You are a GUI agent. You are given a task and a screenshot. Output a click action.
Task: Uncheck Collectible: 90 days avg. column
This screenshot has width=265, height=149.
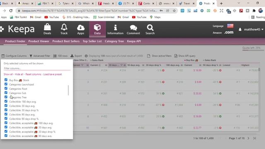6,114
